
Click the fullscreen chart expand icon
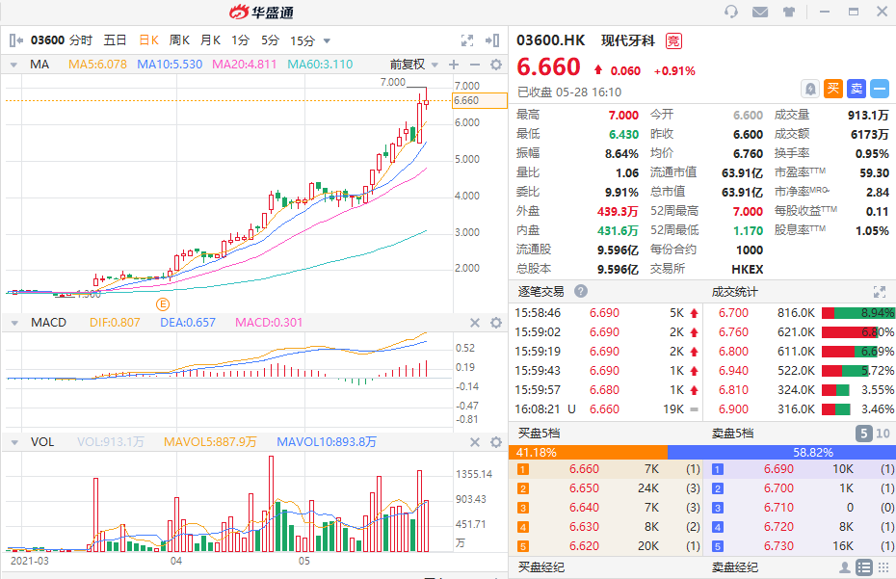(x=467, y=40)
